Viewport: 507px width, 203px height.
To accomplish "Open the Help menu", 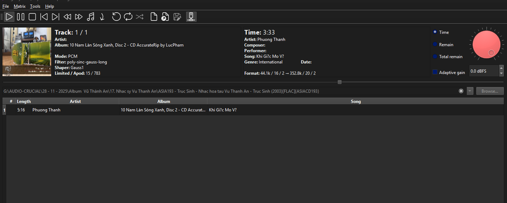I will click(49, 6).
